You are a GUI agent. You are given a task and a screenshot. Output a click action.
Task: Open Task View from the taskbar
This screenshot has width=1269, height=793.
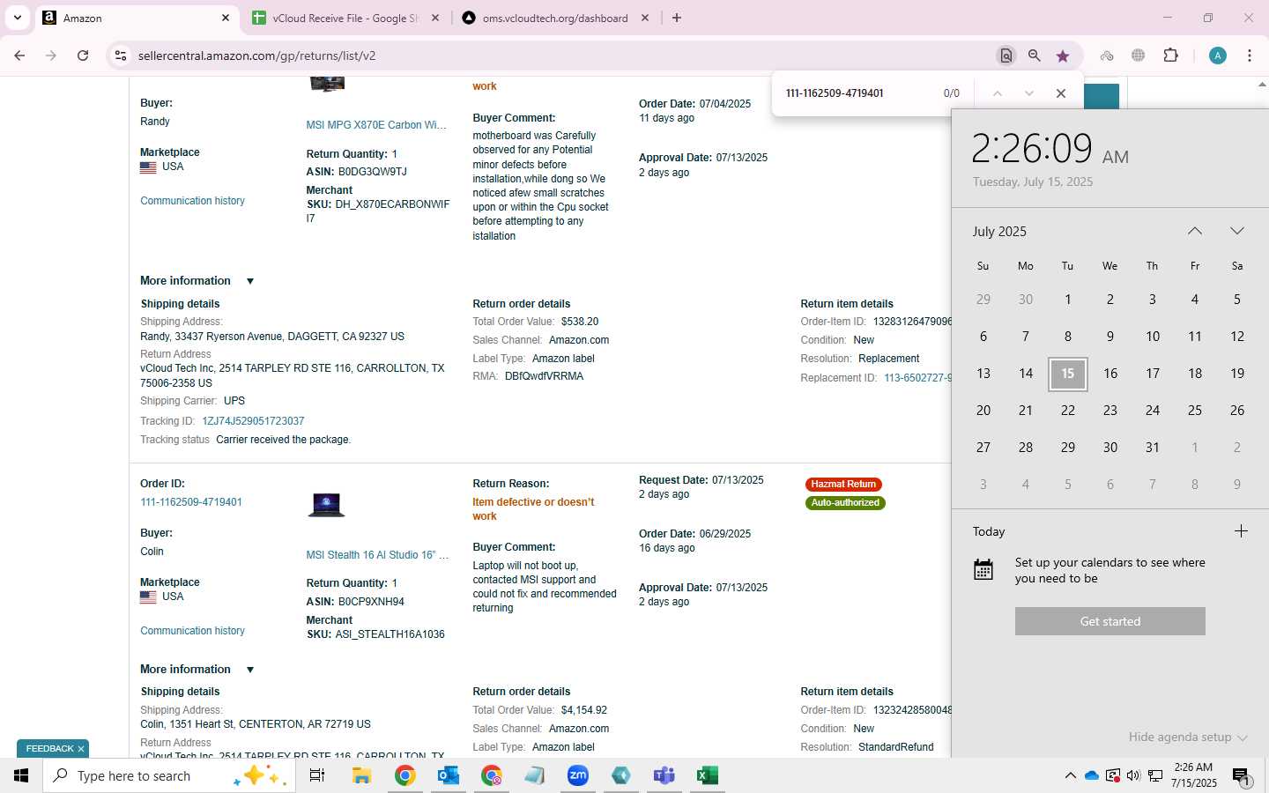[317, 775]
